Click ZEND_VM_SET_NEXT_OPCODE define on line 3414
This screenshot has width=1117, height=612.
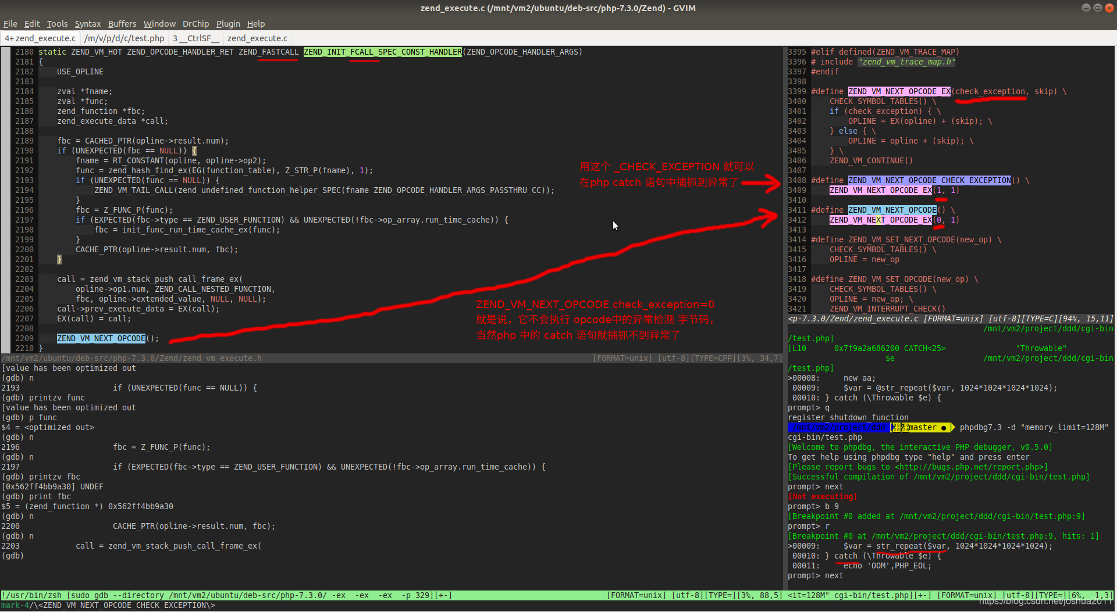[x=902, y=240]
